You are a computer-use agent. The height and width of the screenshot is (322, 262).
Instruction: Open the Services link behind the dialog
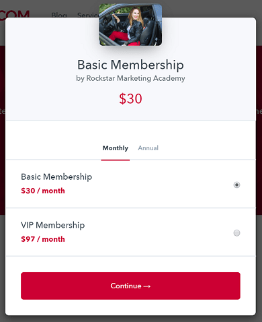(x=88, y=15)
